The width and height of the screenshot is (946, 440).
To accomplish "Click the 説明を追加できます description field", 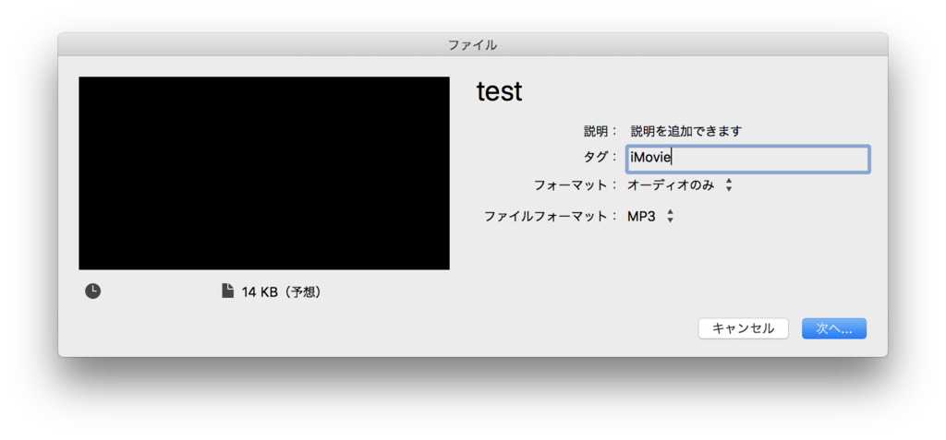I will point(686,130).
